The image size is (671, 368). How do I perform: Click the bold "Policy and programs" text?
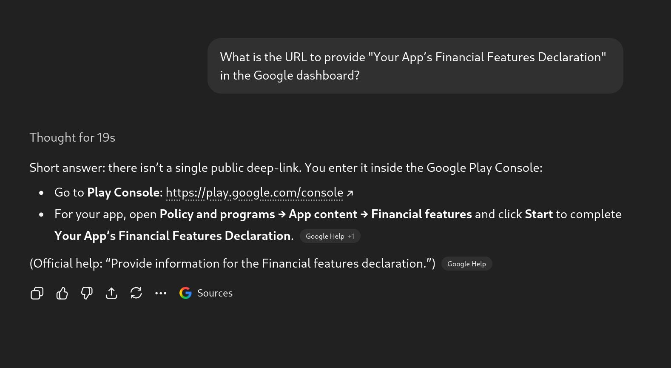pyautogui.click(x=217, y=214)
